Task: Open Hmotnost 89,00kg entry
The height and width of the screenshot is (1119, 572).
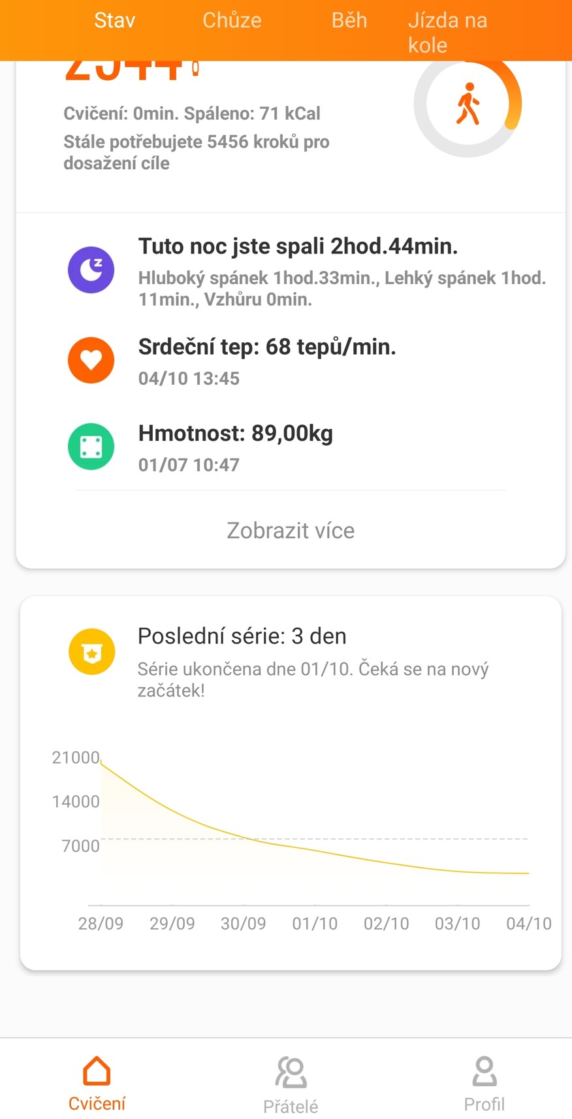Action: (236, 433)
